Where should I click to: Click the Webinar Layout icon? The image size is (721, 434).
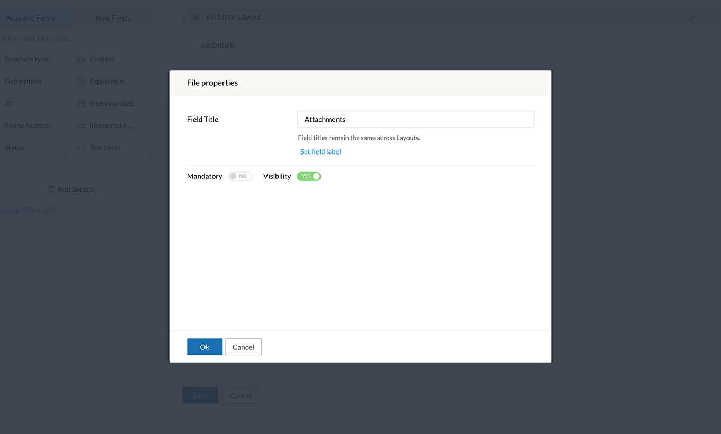click(x=195, y=17)
